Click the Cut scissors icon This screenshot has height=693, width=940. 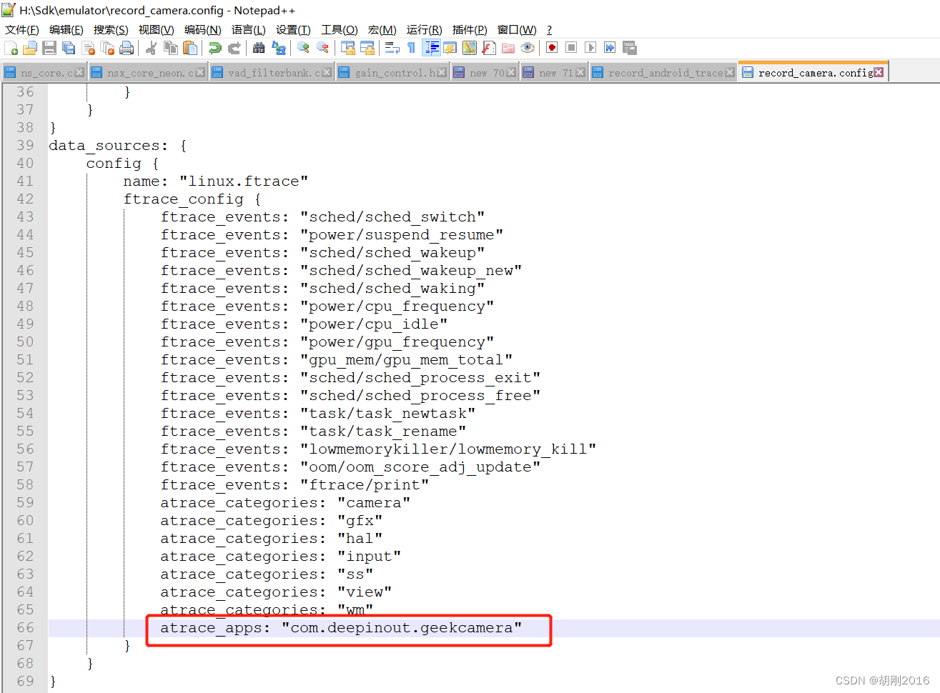151,48
